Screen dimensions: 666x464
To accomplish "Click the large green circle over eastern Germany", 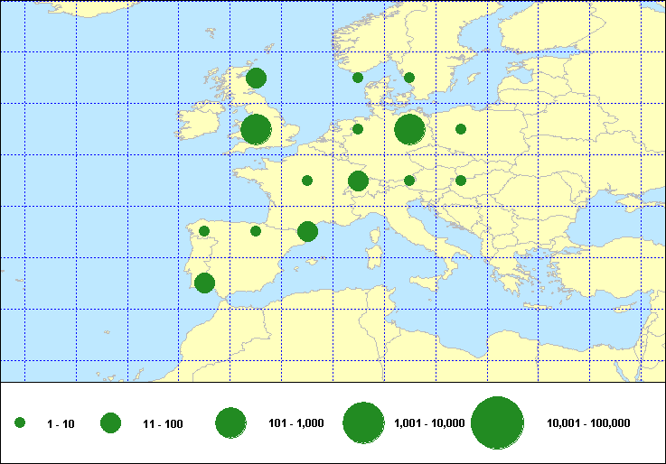I will [x=409, y=129].
